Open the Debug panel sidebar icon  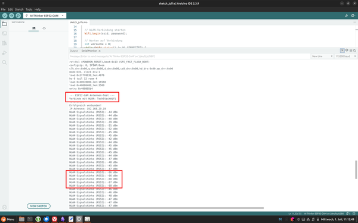(x=4, y=53)
